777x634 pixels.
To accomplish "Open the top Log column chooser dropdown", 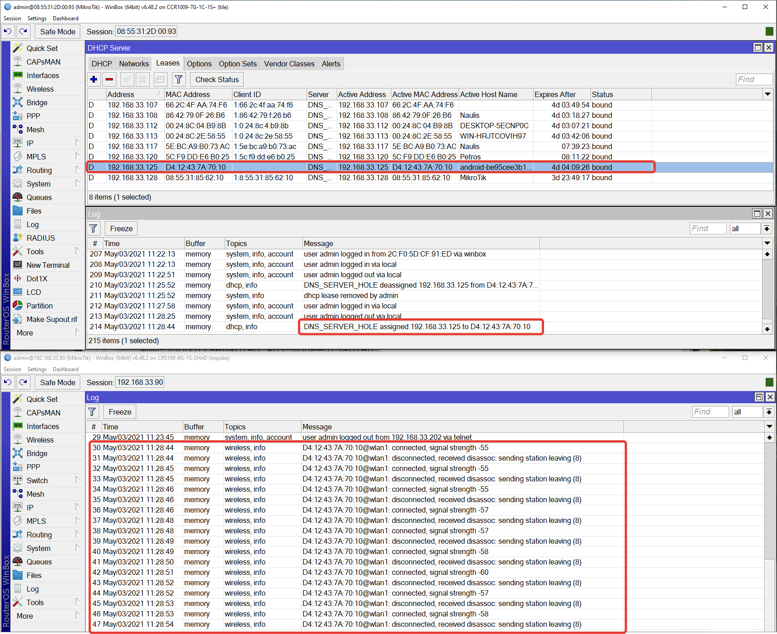I will coord(767,243).
